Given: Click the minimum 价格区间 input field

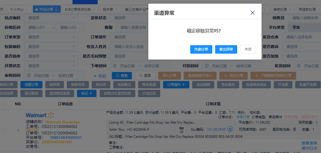Looking at the screenshot, I should click(x=38, y=27).
